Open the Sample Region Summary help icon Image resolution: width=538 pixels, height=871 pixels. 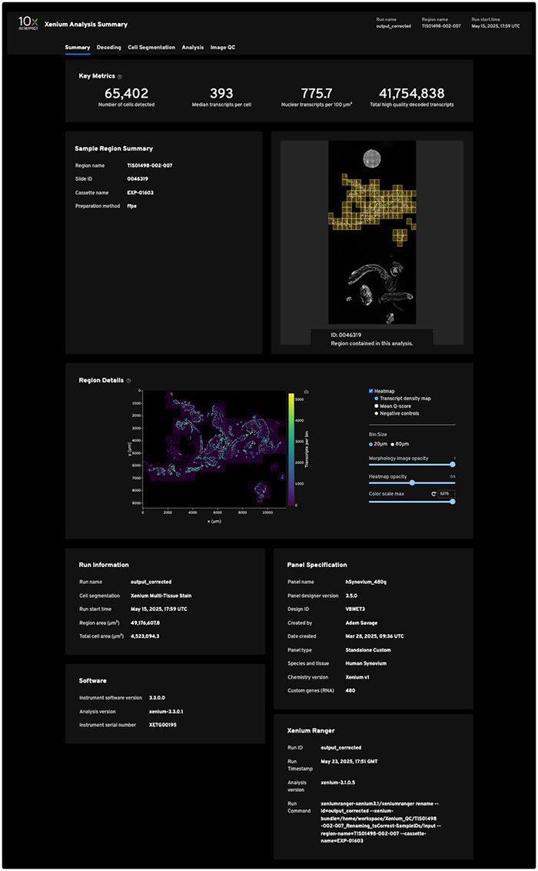(157, 149)
